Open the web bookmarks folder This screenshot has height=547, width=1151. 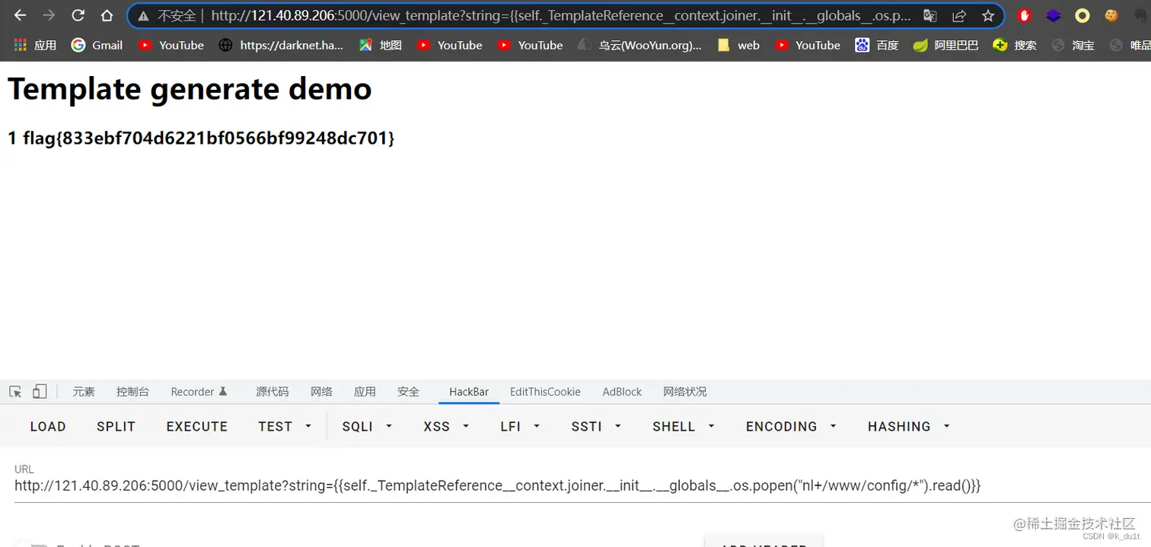(738, 45)
